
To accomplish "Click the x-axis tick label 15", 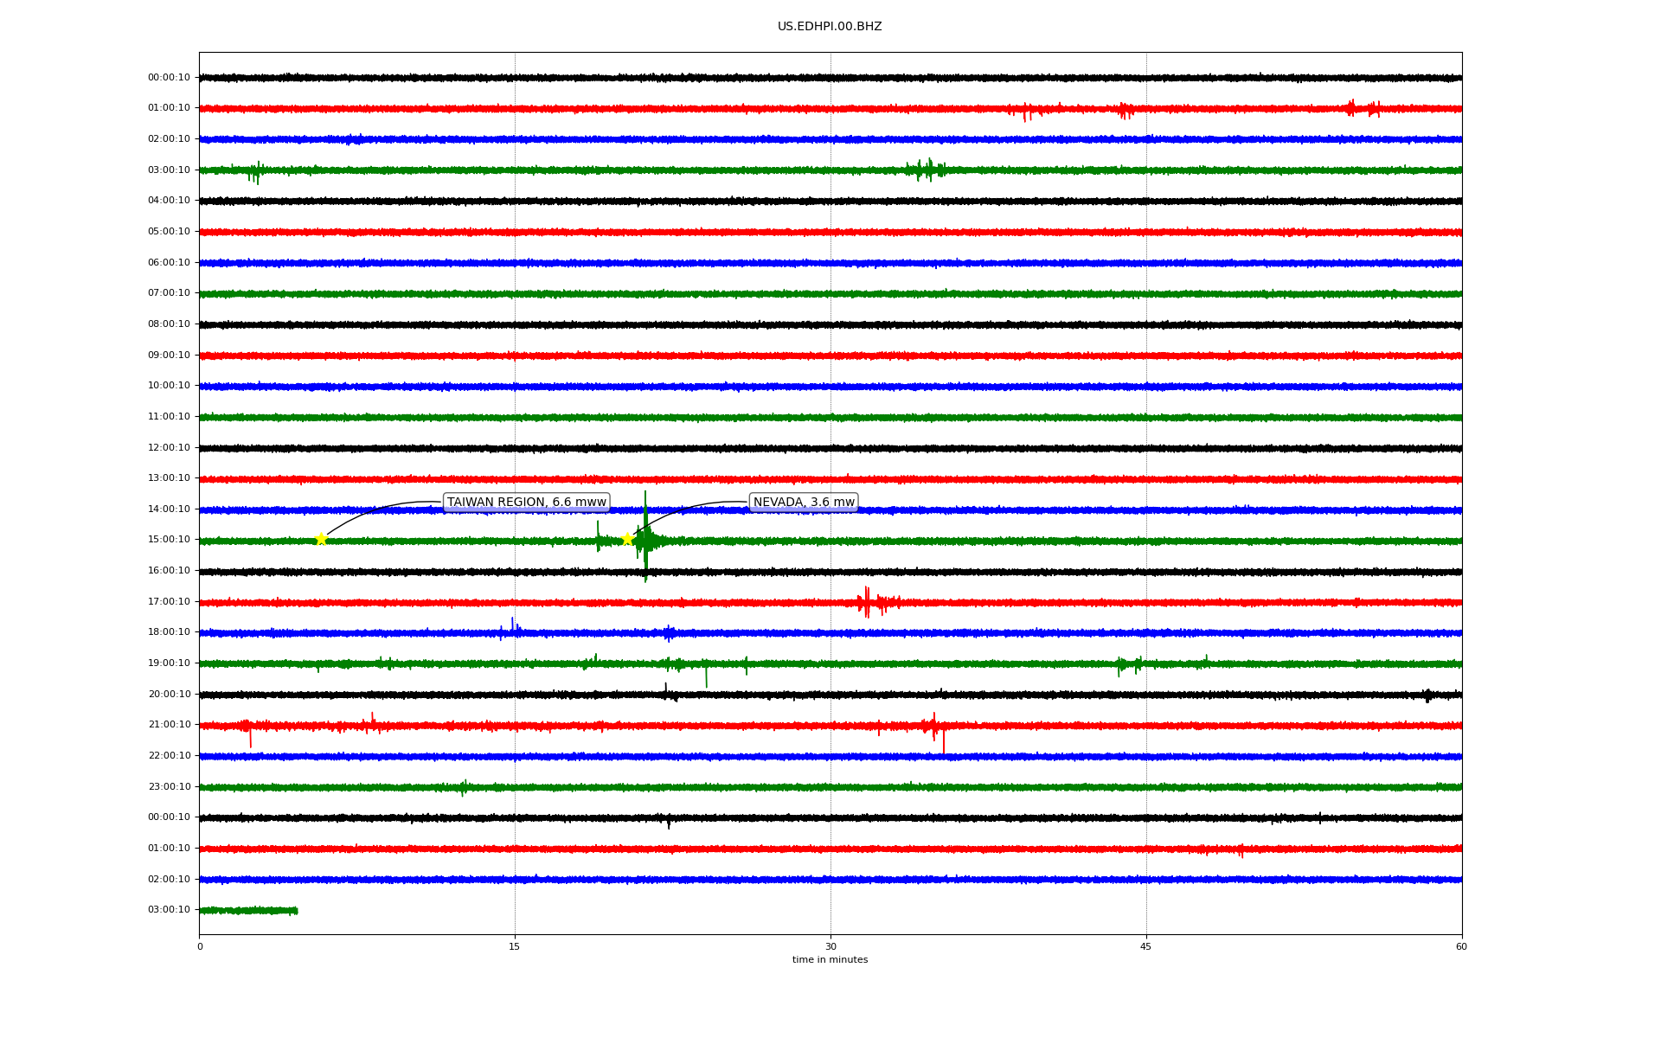I will tap(515, 946).
